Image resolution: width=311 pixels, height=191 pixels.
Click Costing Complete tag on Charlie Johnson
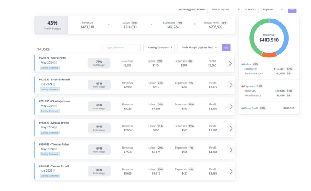[x=50, y=111]
